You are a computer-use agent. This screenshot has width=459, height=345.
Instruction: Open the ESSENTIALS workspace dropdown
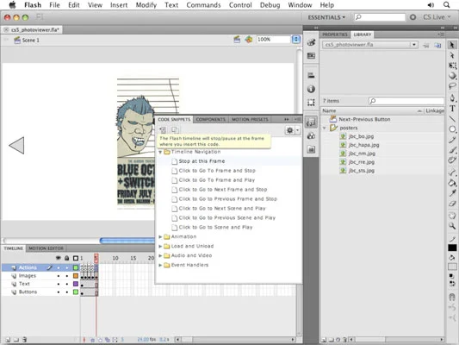point(326,17)
